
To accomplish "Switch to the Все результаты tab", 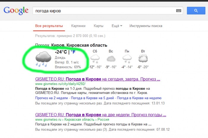I will tap(49, 26).
